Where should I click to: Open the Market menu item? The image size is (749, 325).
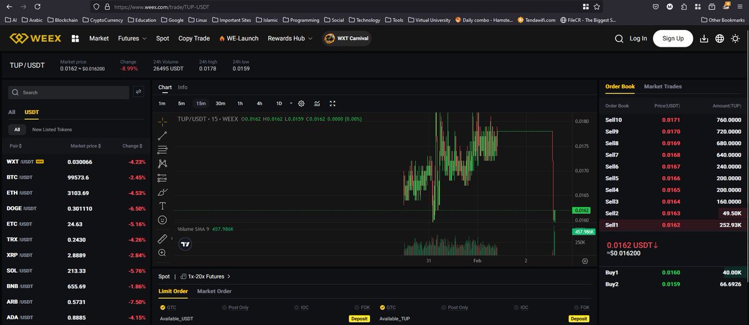click(99, 39)
